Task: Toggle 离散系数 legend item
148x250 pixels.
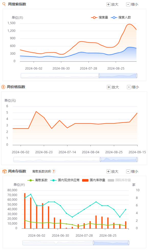Action: [x=38, y=180]
